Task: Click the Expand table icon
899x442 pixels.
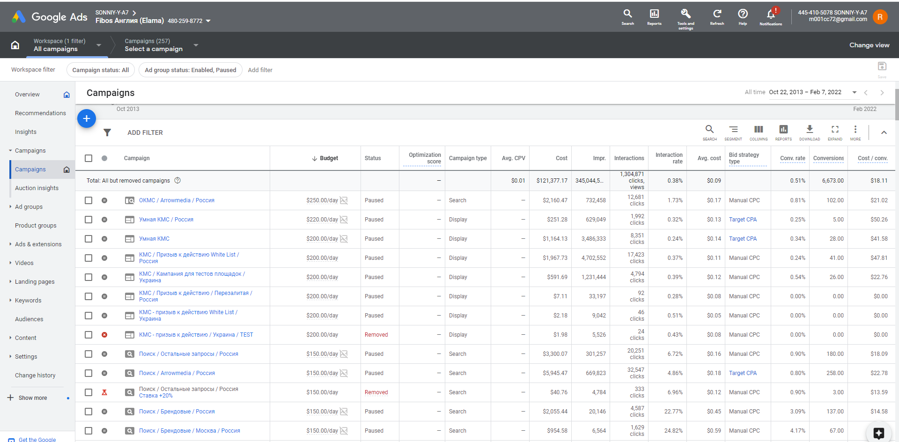Action: tap(835, 130)
